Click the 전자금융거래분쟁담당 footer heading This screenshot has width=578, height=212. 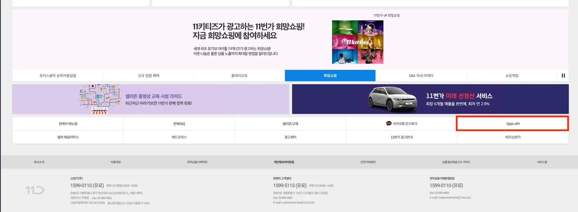442,178
